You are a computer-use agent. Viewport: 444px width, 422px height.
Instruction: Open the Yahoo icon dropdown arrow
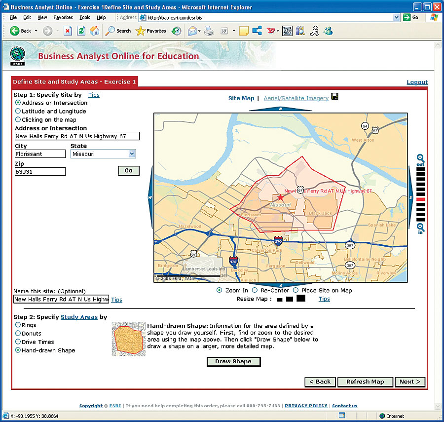tap(278, 31)
